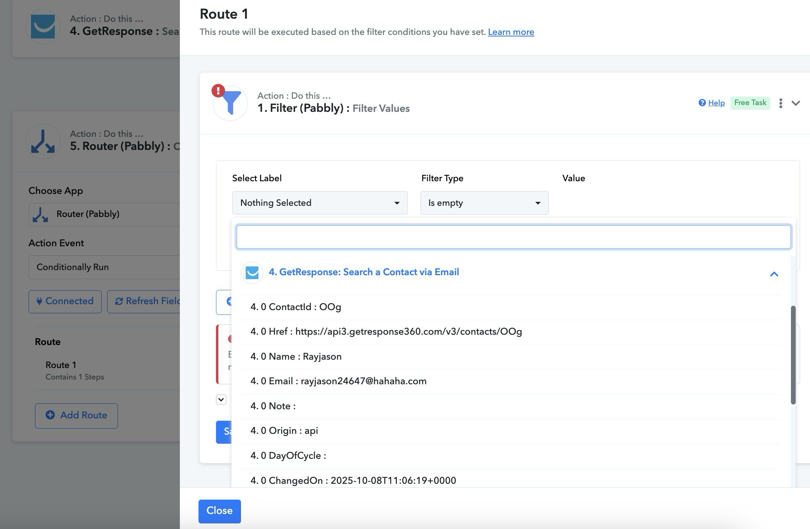Click the Help question mark icon

(x=702, y=103)
